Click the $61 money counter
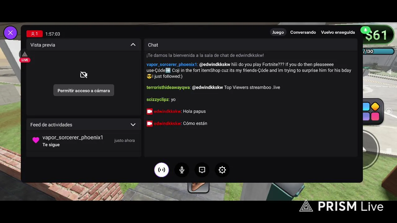 pos(376,35)
